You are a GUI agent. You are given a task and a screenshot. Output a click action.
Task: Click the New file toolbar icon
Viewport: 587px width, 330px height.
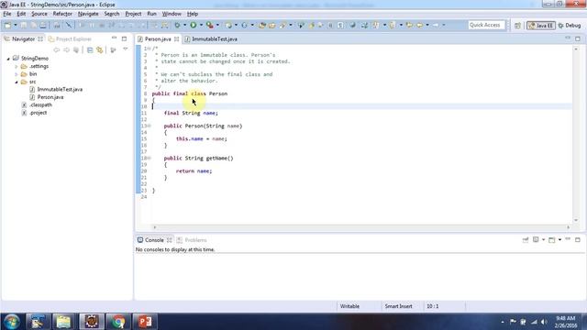7,25
